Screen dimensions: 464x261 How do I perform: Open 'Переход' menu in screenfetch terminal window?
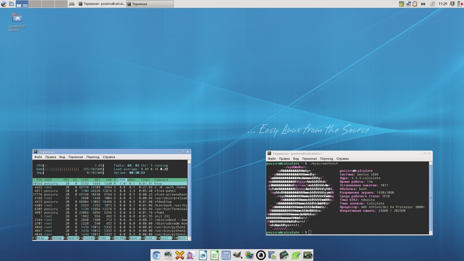(x=327, y=159)
